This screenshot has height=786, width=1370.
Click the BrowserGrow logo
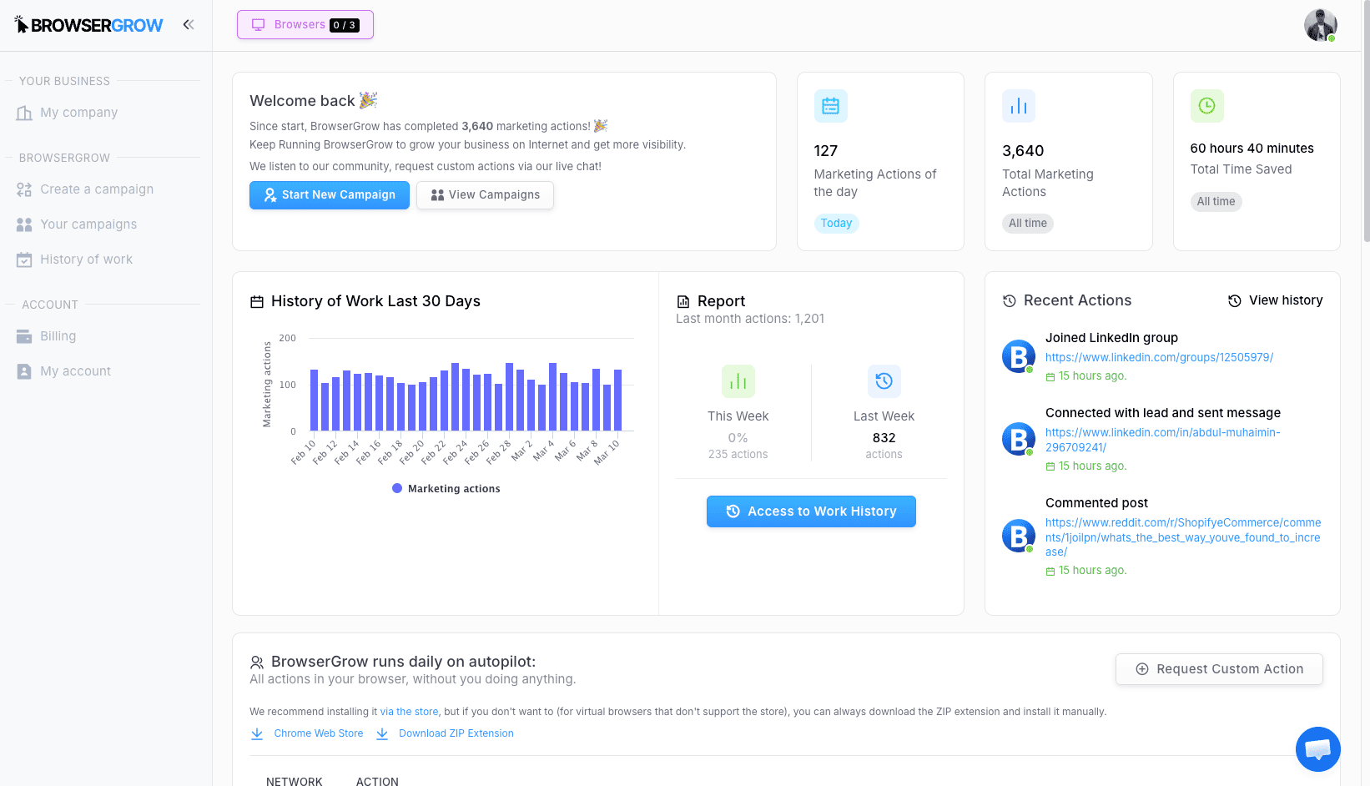[88, 24]
